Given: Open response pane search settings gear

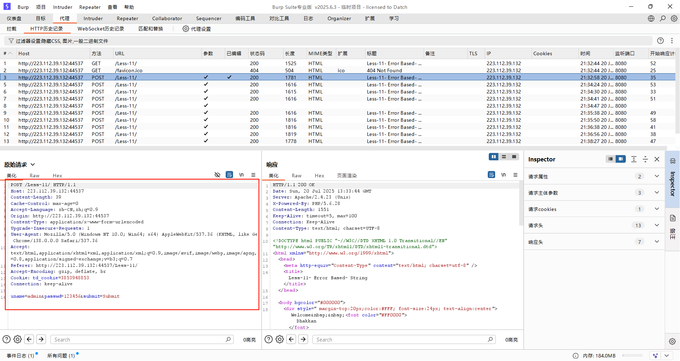Looking at the screenshot, I should [x=279, y=339].
